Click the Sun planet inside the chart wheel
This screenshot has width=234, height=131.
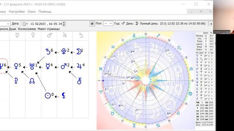pos(113,57)
